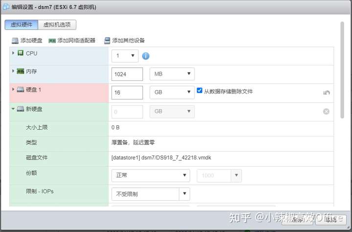Viewport: 352px width, 232px height.
Task: Open the 份额 value 1000 dropdown arrow
Action: point(237,175)
